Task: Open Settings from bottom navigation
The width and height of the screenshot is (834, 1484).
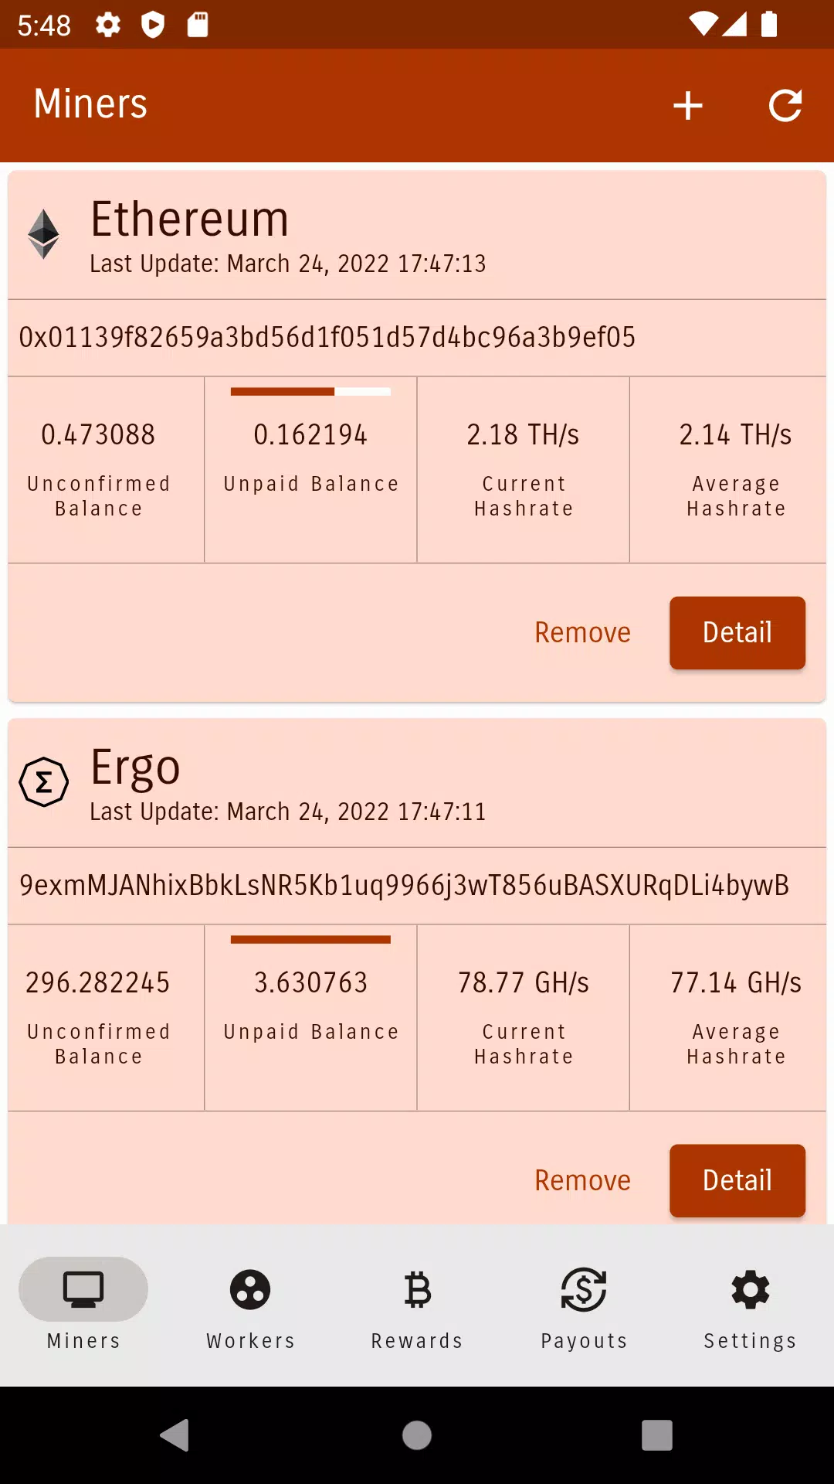Action: coord(750,1306)
